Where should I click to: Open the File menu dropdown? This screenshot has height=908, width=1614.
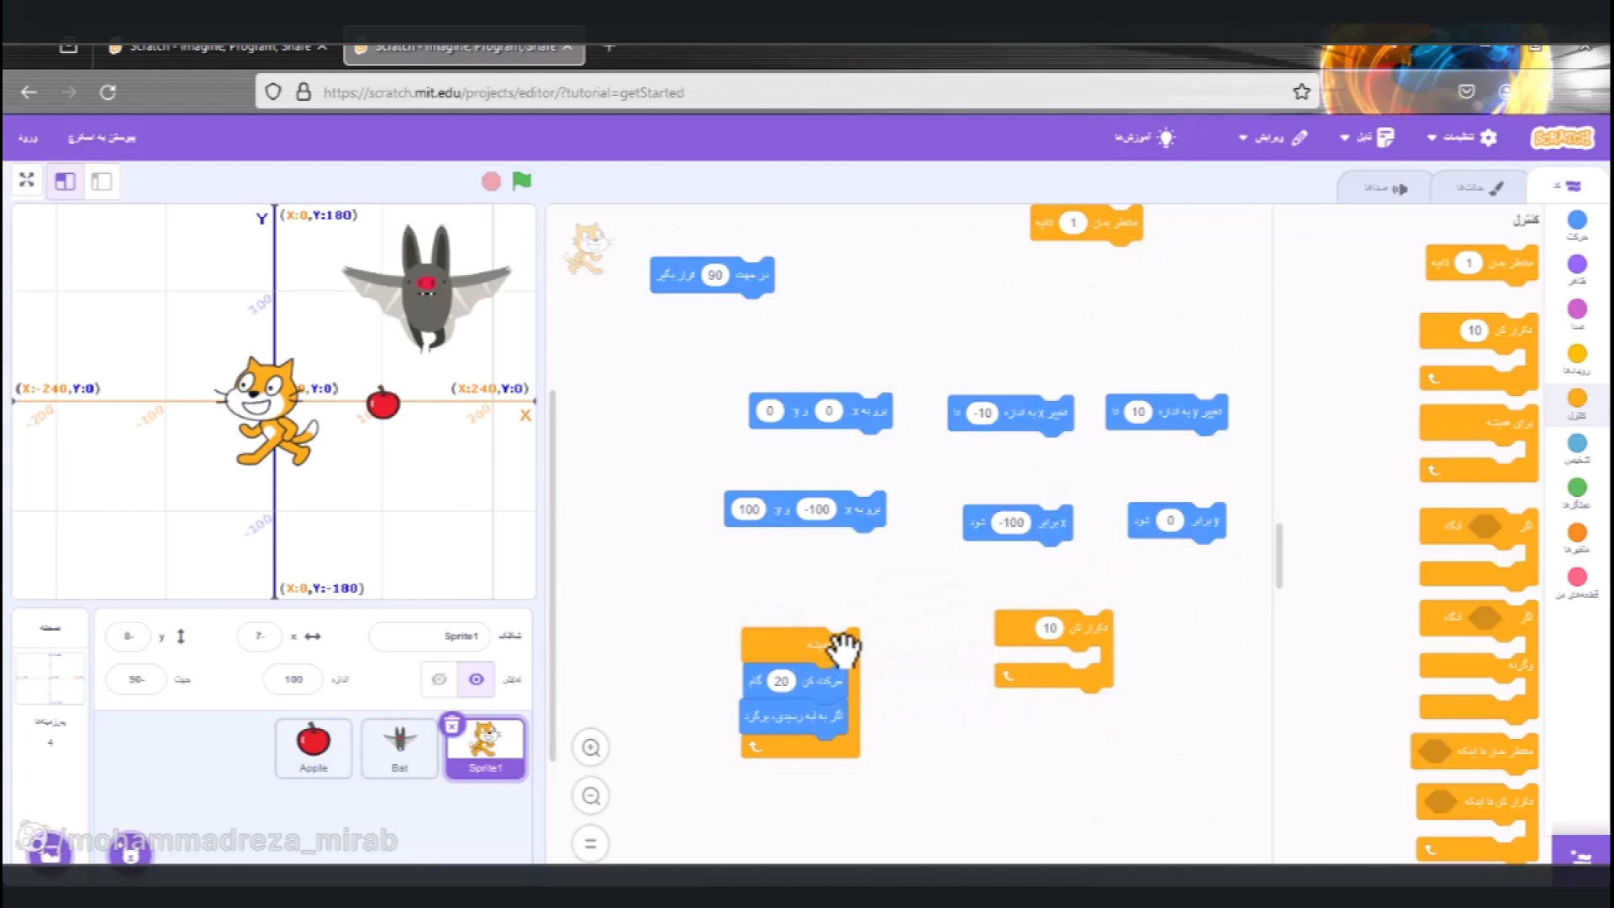tap(1367, 137)
